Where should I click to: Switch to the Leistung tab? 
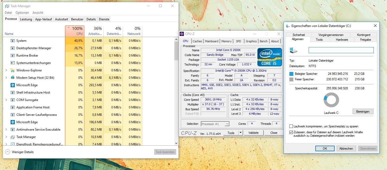26,19
